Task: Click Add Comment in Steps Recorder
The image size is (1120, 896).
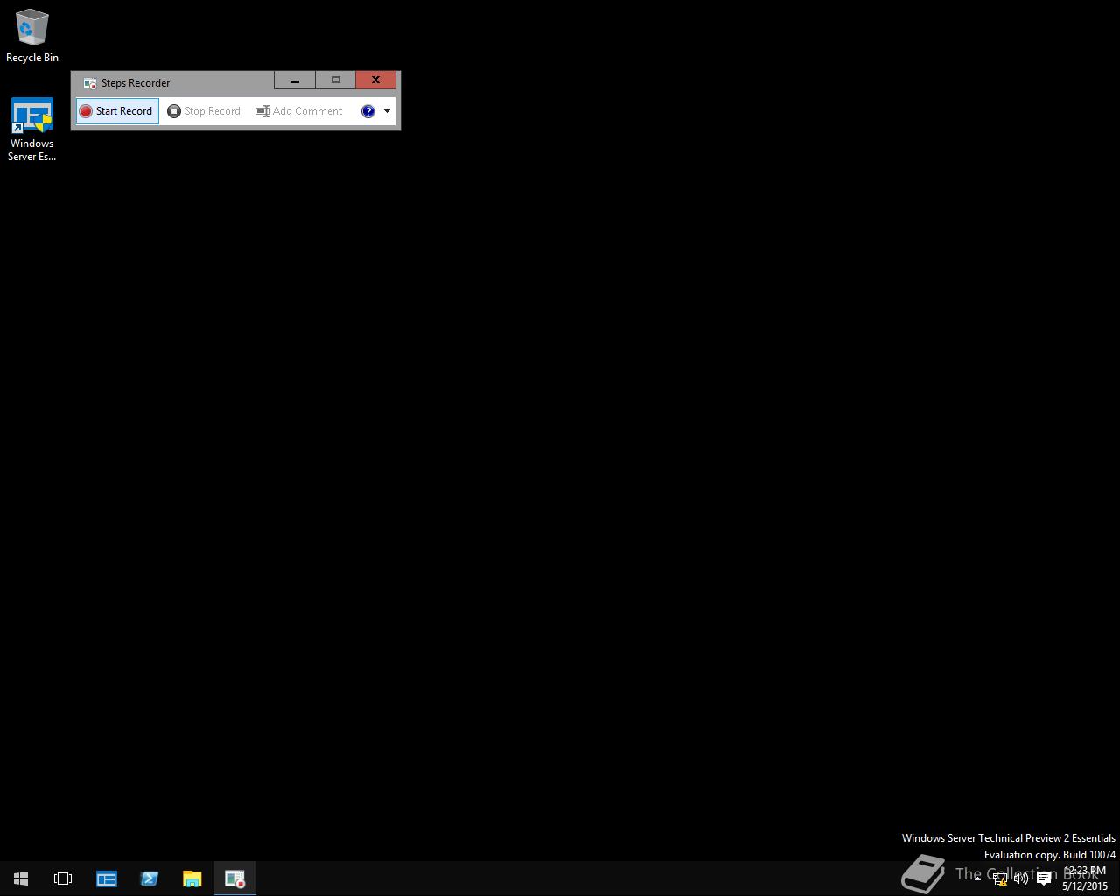Action: tap(299, 111)
